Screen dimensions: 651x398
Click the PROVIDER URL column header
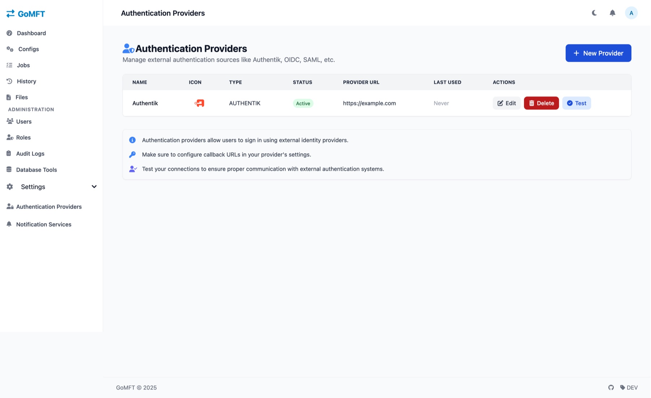click(x=361, y=82)
